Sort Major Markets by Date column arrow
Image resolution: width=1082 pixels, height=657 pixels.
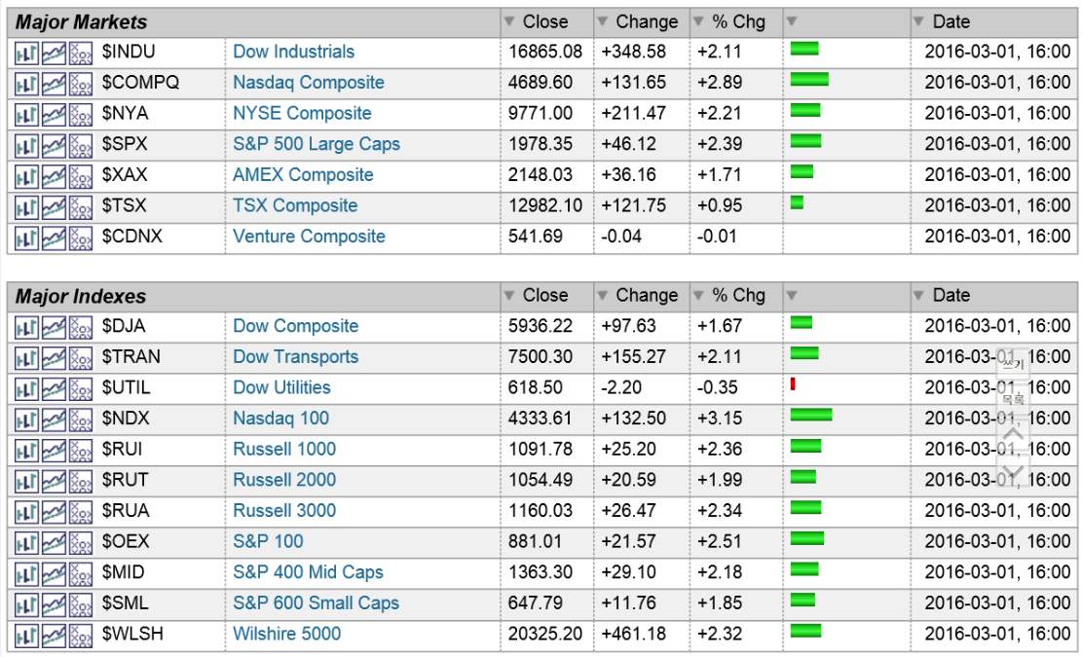click(x=918, y=21)
